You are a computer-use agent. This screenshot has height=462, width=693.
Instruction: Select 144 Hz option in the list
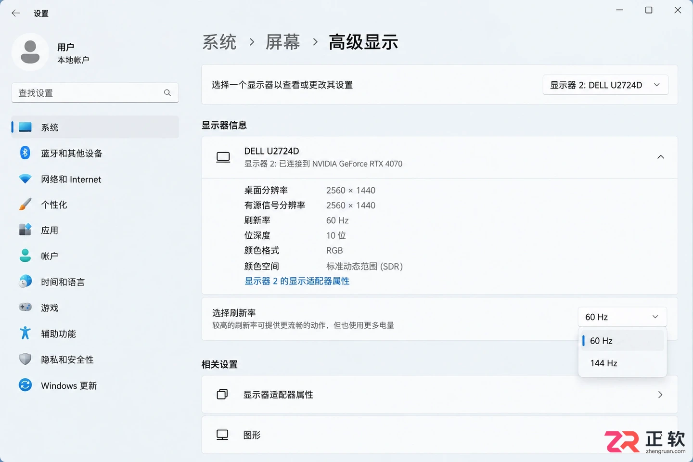(x=623, y=363)
